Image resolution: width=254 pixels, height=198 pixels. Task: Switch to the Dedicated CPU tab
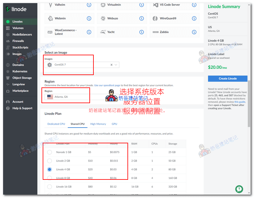coord(56,124)
